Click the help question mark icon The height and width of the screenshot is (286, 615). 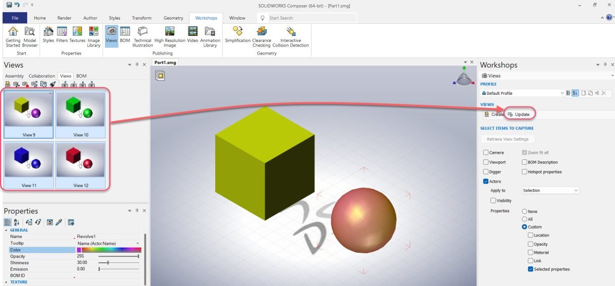click(609, 18)
